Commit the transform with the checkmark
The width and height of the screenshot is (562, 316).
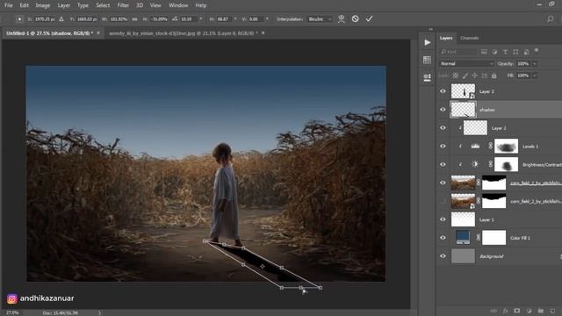tap(369, 18)
